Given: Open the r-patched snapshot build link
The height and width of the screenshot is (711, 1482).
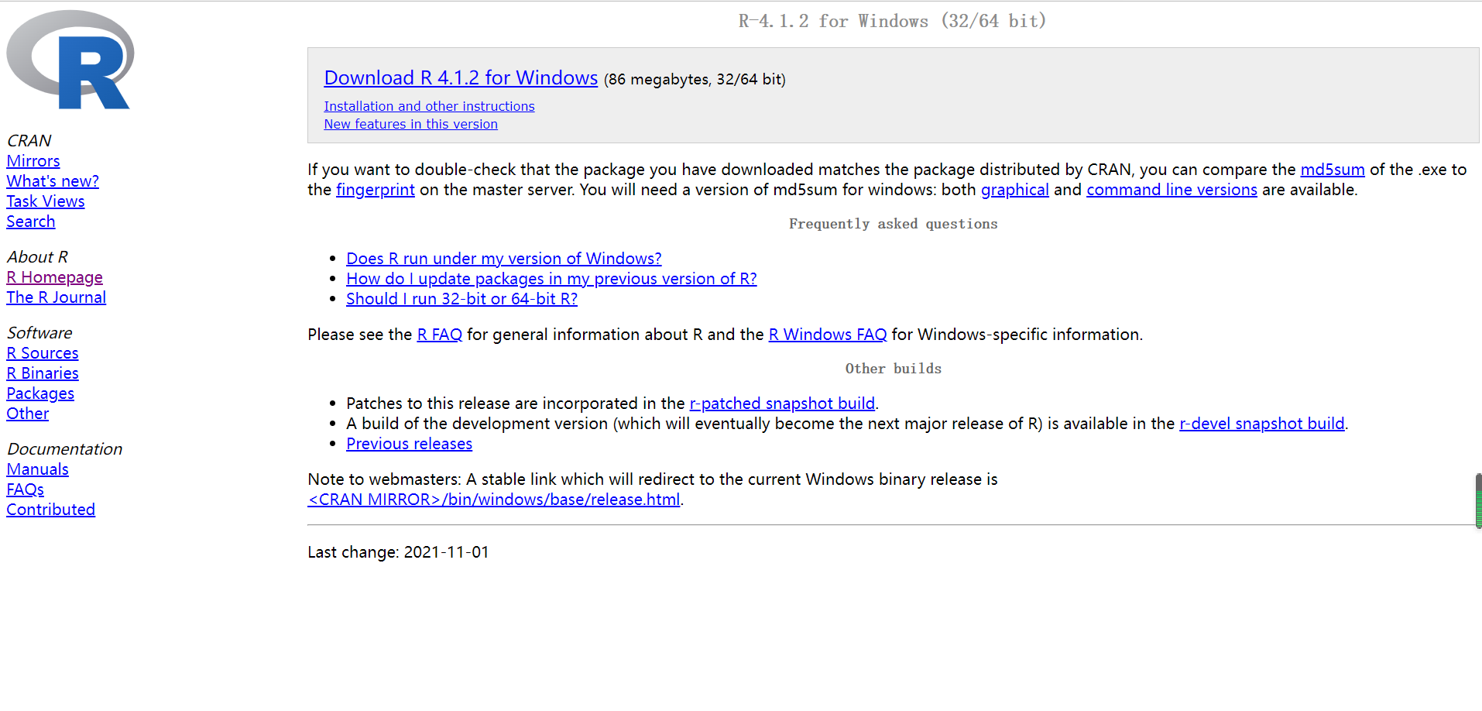Looking at the screenshot, I should pyautogui.click(x=782, y=404).
